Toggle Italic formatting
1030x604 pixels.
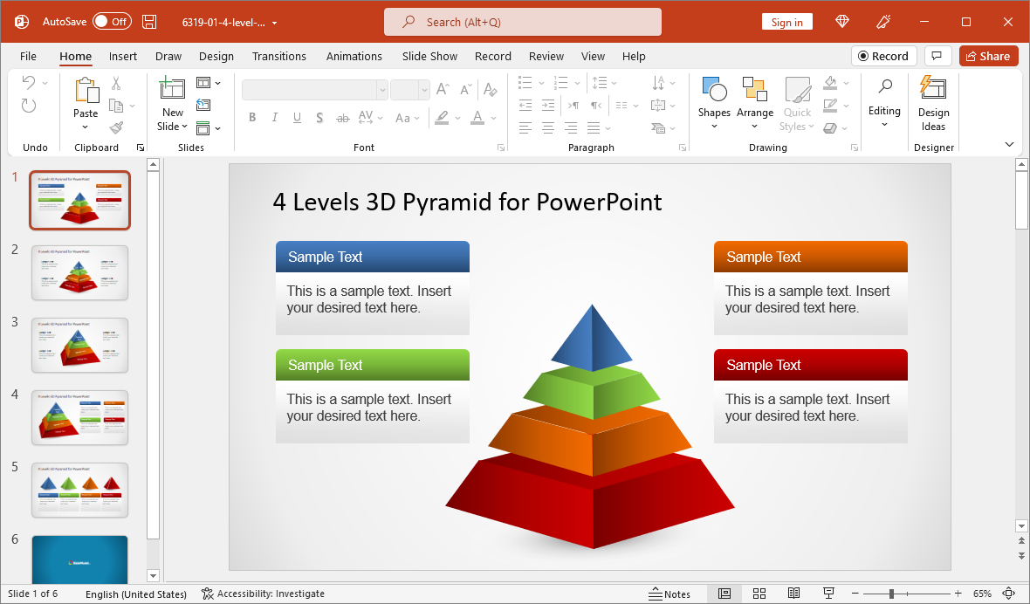(x=274, y=117)
